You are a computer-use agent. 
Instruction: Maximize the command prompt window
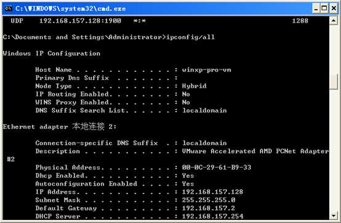(324, 9)
